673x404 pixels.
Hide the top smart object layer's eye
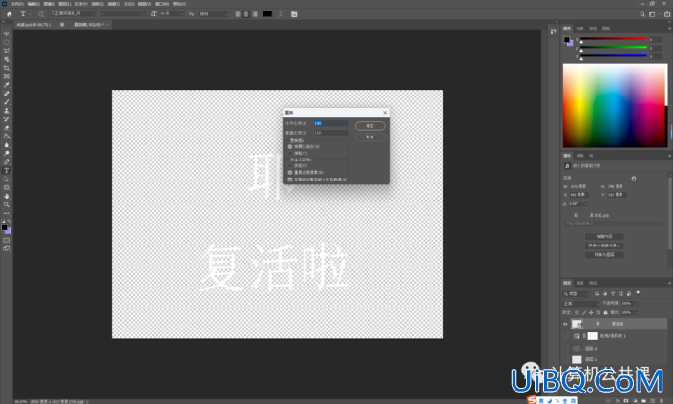pos(565,324)
